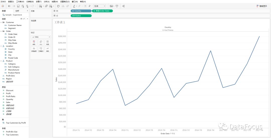Switch to the 分析 pane tab

click(17, 11)
